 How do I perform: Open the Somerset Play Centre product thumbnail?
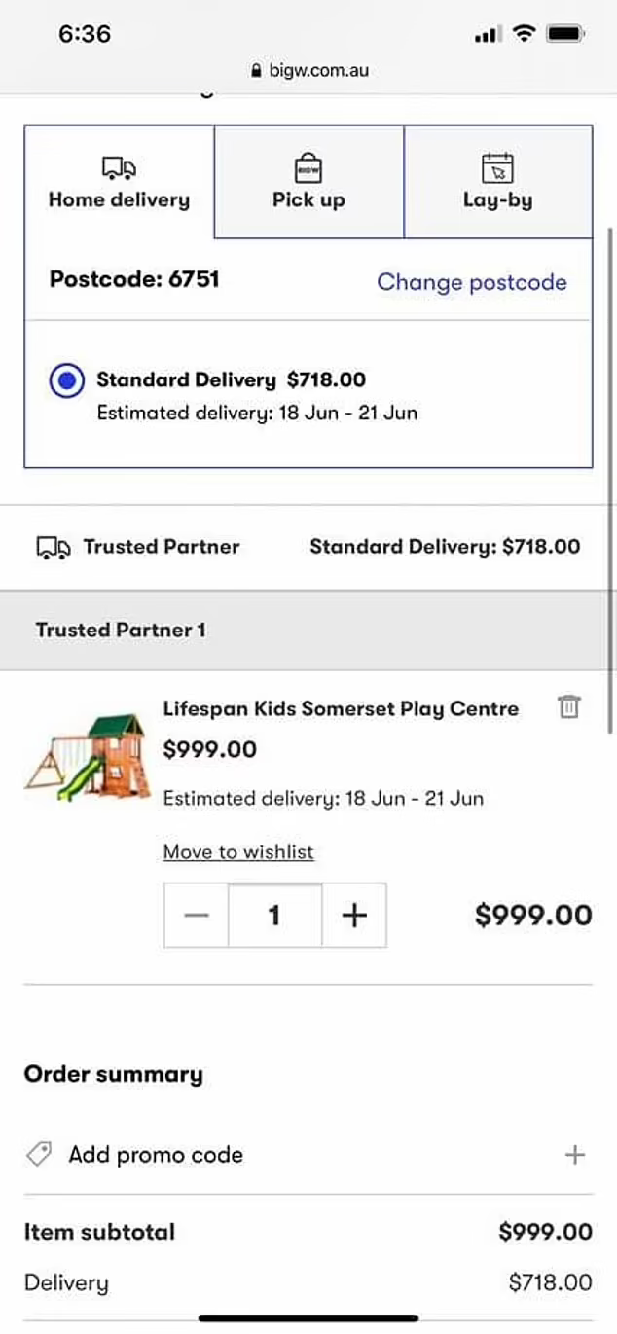[88, 757]
